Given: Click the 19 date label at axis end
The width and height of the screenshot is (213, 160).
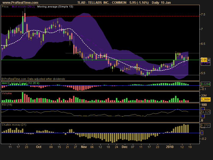Looking at the screenshot, I should (x=190, y=147).
